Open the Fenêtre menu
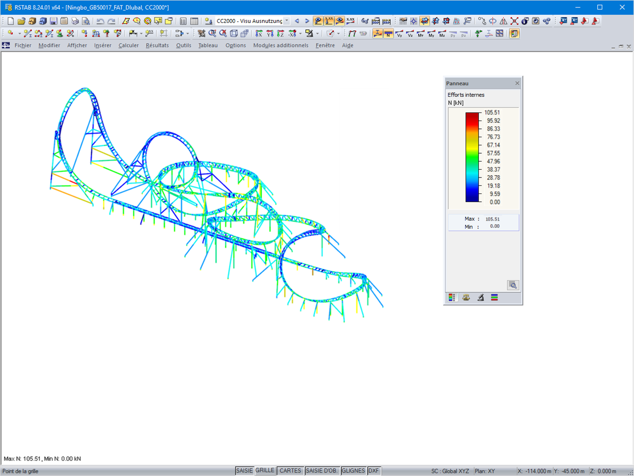The width and height of the screenshot is (634, 476). (x=325, y=46)
